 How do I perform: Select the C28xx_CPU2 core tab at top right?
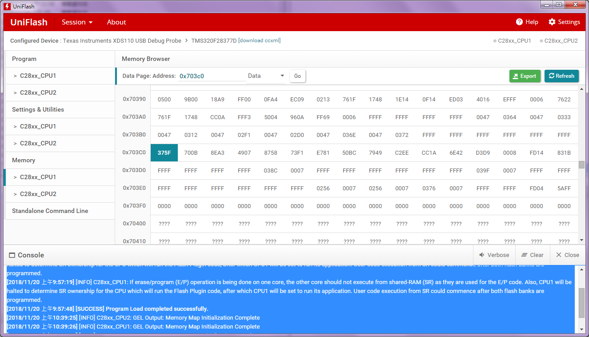(559, 40)
